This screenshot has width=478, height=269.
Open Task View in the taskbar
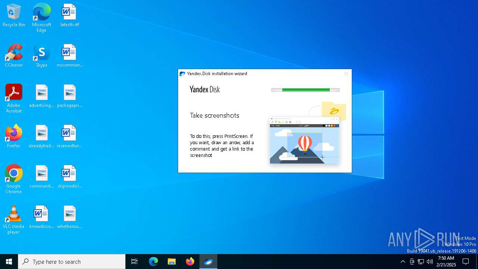(134, 262)
